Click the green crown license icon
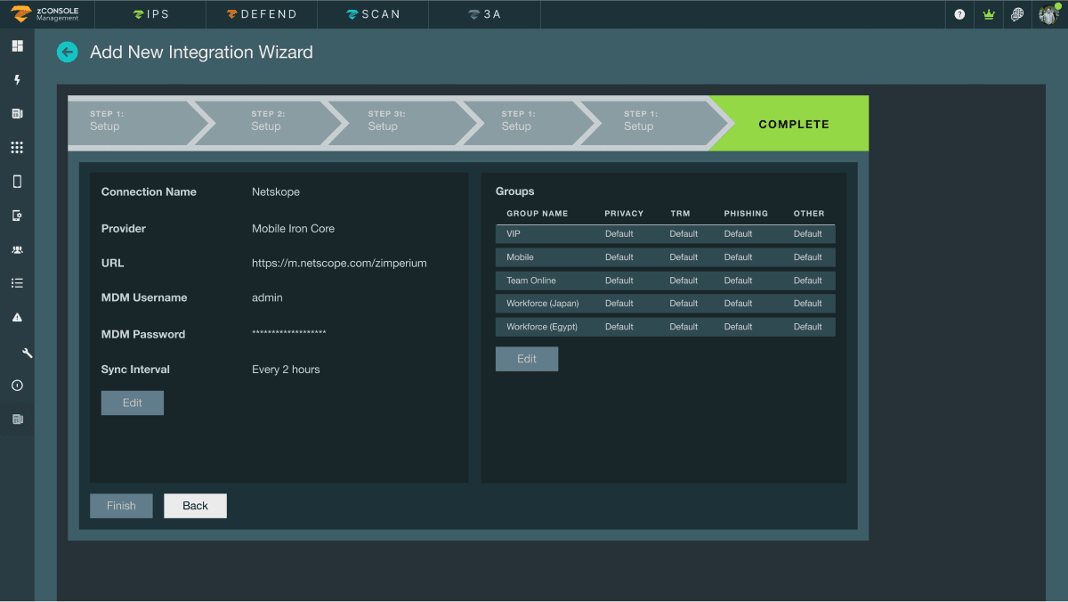 click(x=988, y=14)
